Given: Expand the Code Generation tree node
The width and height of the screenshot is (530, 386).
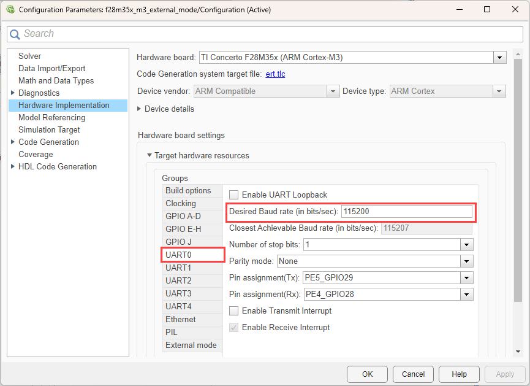Looking at the screenshot, I should 13,142.
